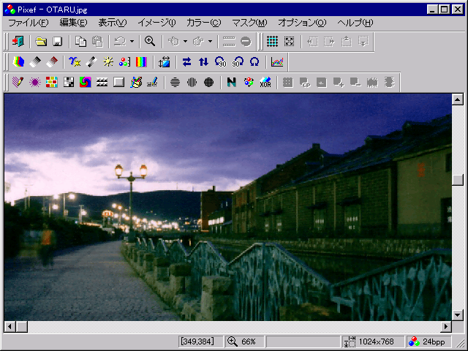Open the ヘルプ(H) menu
The height and width of the screenshot is (351, 468).
(x=355, y=23)
